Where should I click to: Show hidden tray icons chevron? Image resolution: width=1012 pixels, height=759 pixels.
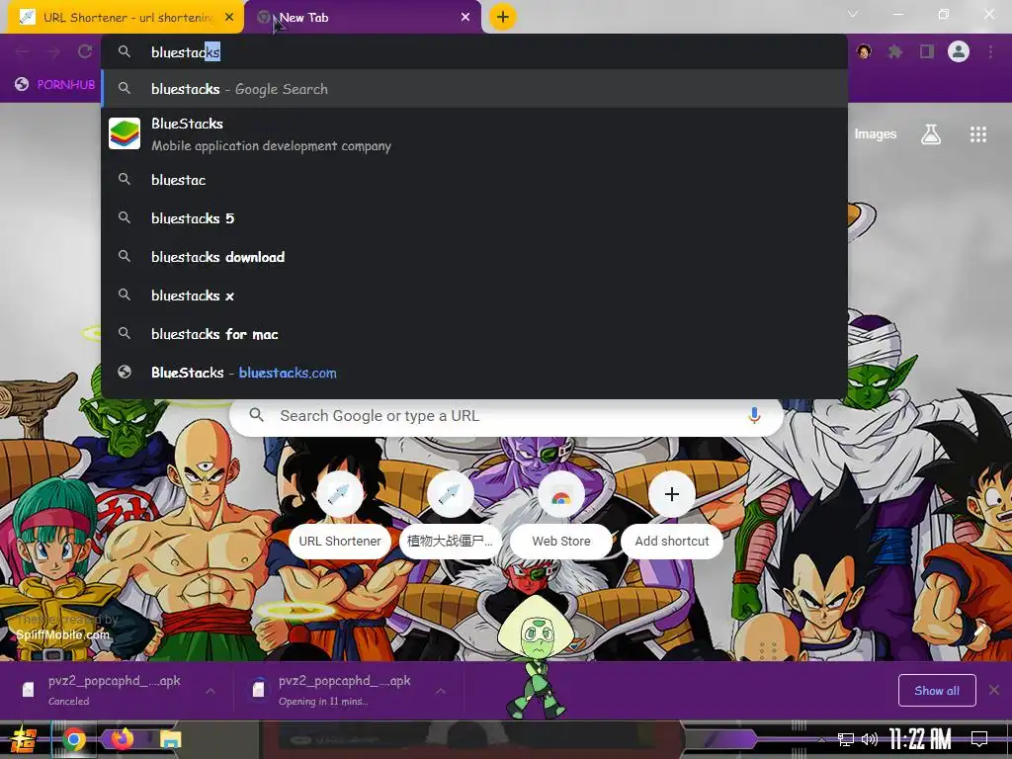point(821,739)
